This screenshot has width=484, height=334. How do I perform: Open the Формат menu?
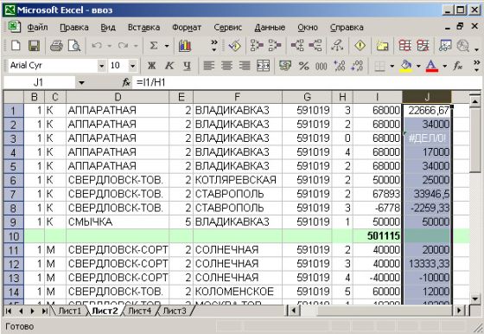point(187,28)
